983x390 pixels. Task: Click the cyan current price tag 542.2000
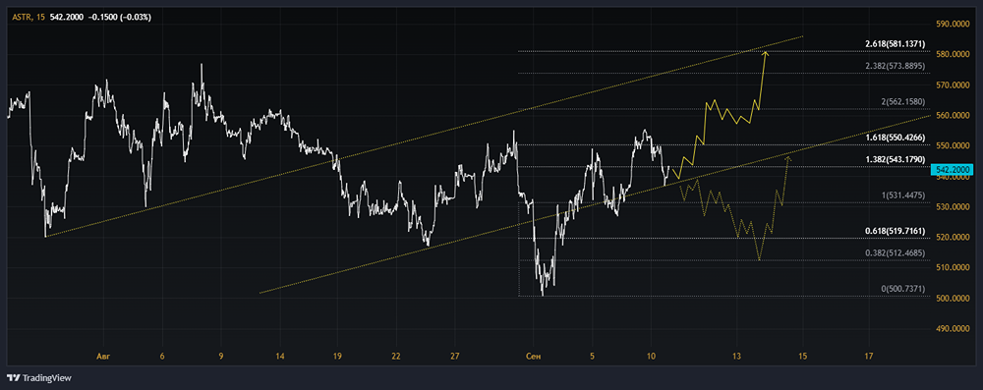[953, 170]
